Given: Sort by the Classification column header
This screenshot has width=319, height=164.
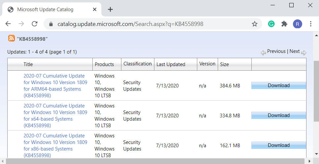Looking at the screenshot, I should pyautogui.click(x=138, y=64).
